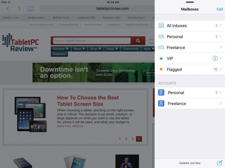Open the VIP mailbox
Viewport: 225px width, 168px height.
pyautogui.click(x=190, y=58)
